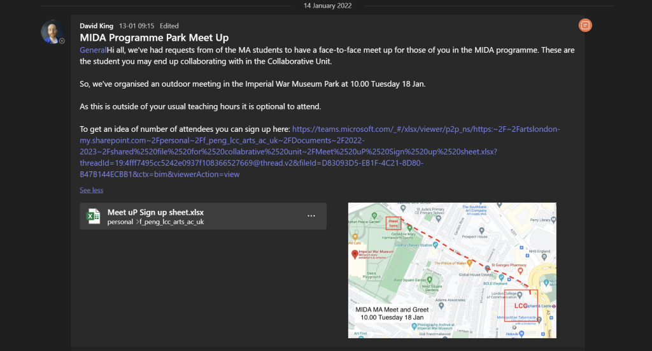Click the red LCC box on the map
The width and height of the screenshot is (652, 351).
(x=521, y=305)
